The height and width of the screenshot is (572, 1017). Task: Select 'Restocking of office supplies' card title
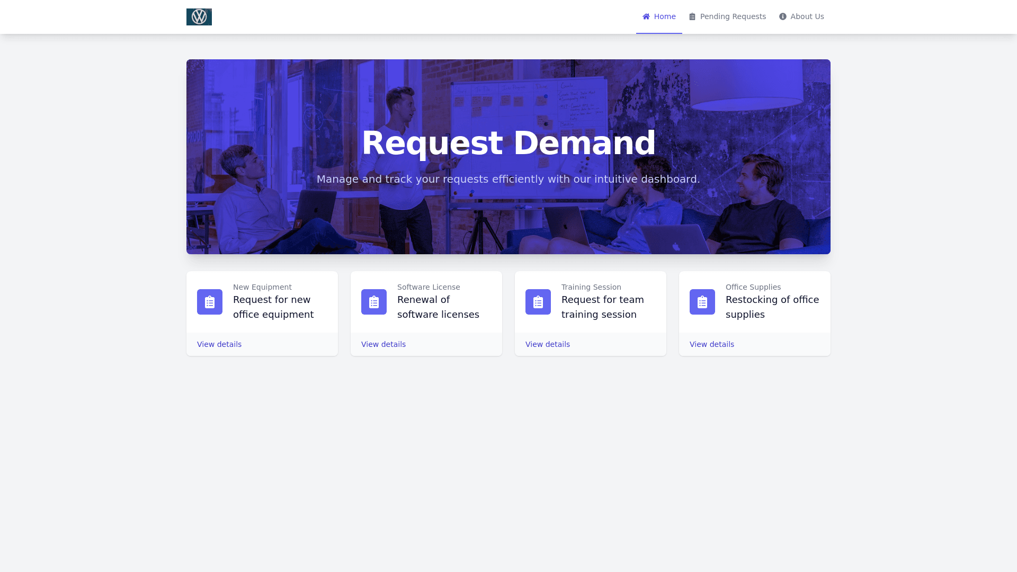coord(772,307)
